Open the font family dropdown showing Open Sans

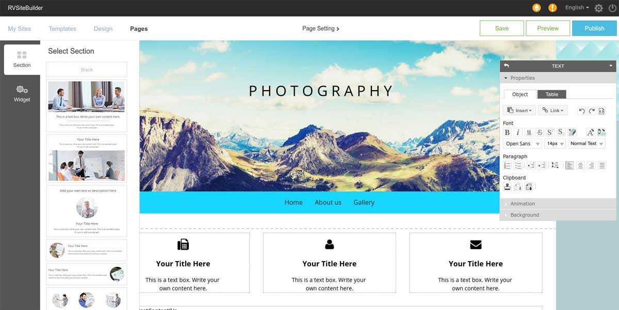pyautogui.click(x=522, y=144)
